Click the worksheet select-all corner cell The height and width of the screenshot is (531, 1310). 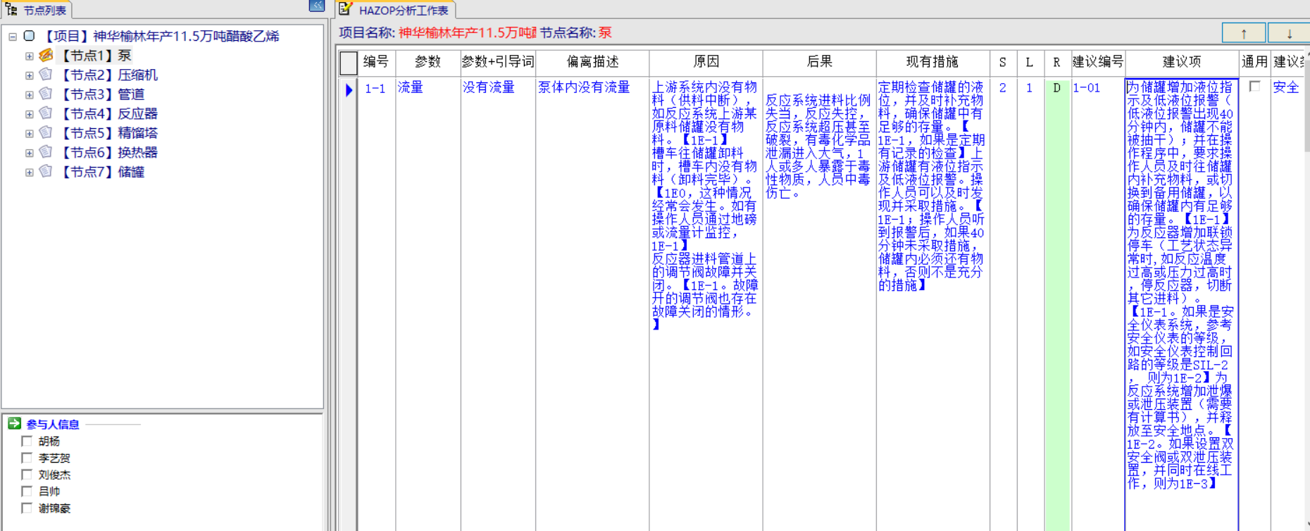(348, 63)
